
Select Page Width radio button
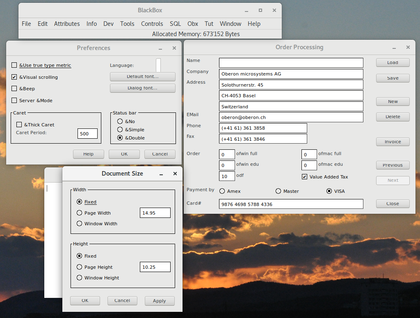coord(80,213)
